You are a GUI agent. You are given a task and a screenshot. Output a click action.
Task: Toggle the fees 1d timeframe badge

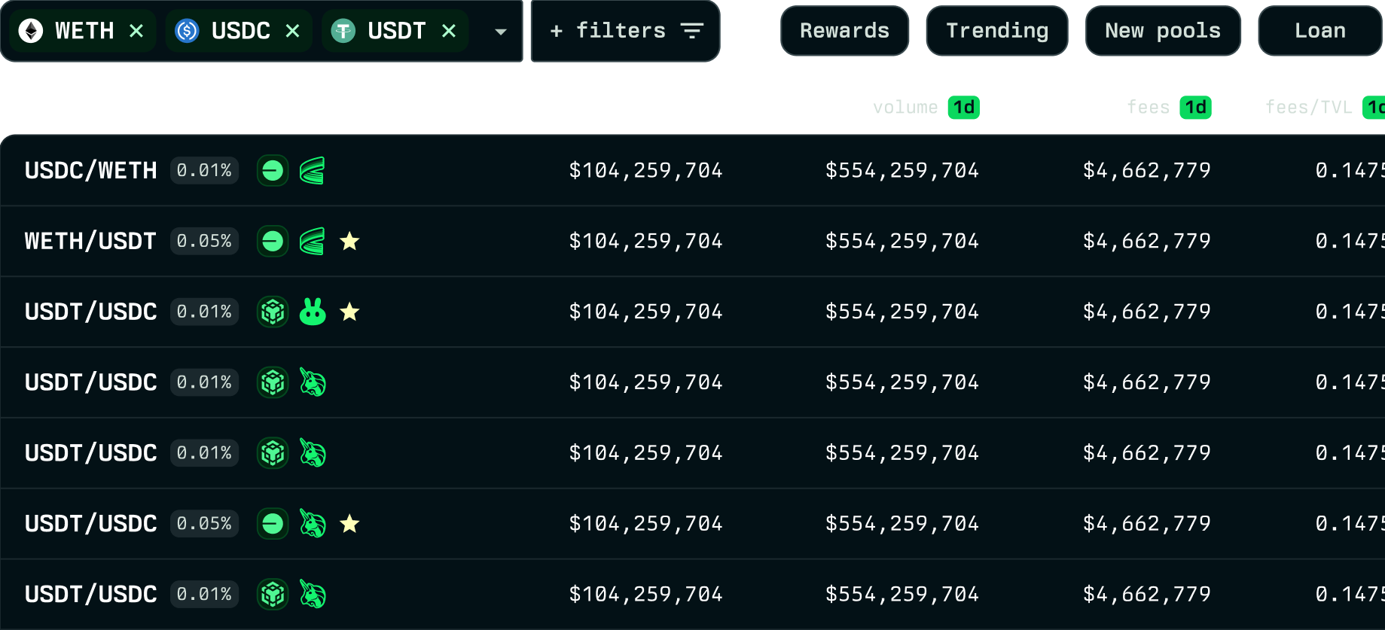(x=1195, y=108)
